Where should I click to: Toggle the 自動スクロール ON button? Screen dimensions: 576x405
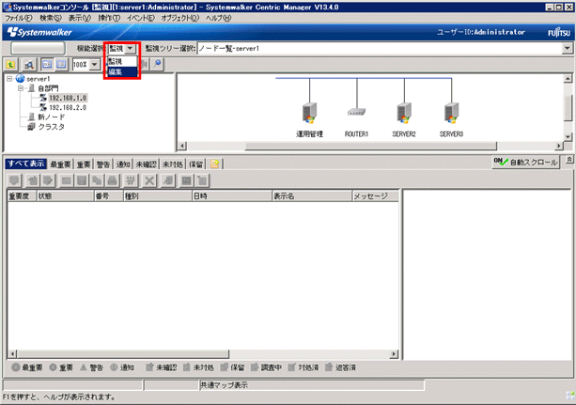click(x=525, y=162)
